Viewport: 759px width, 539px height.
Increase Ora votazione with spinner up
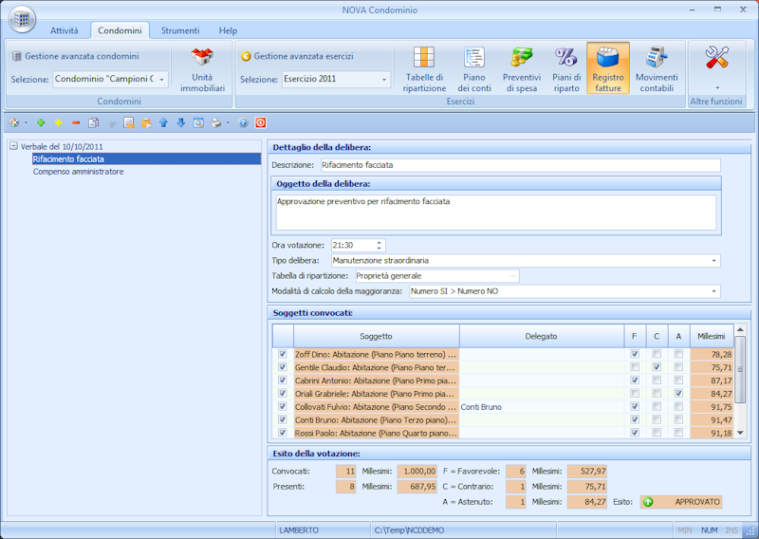tap(379, 242)
